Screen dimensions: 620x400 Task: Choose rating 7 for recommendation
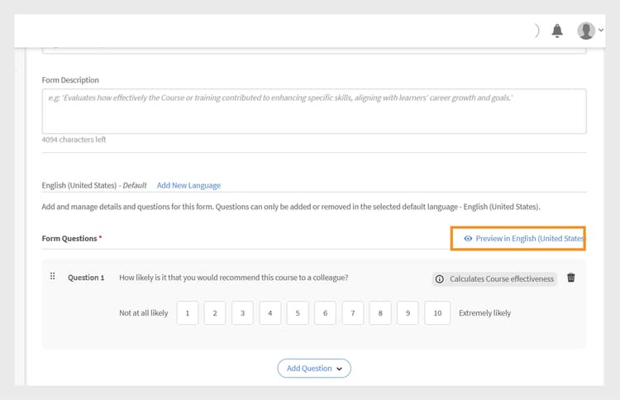[353, 313]
